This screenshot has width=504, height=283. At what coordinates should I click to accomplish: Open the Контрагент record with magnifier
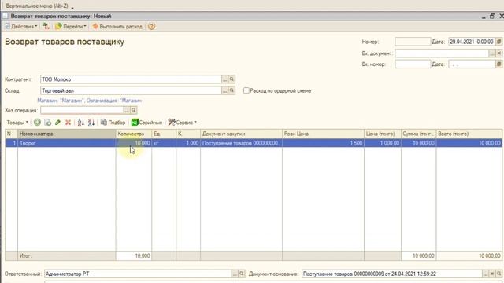[232, 79]
